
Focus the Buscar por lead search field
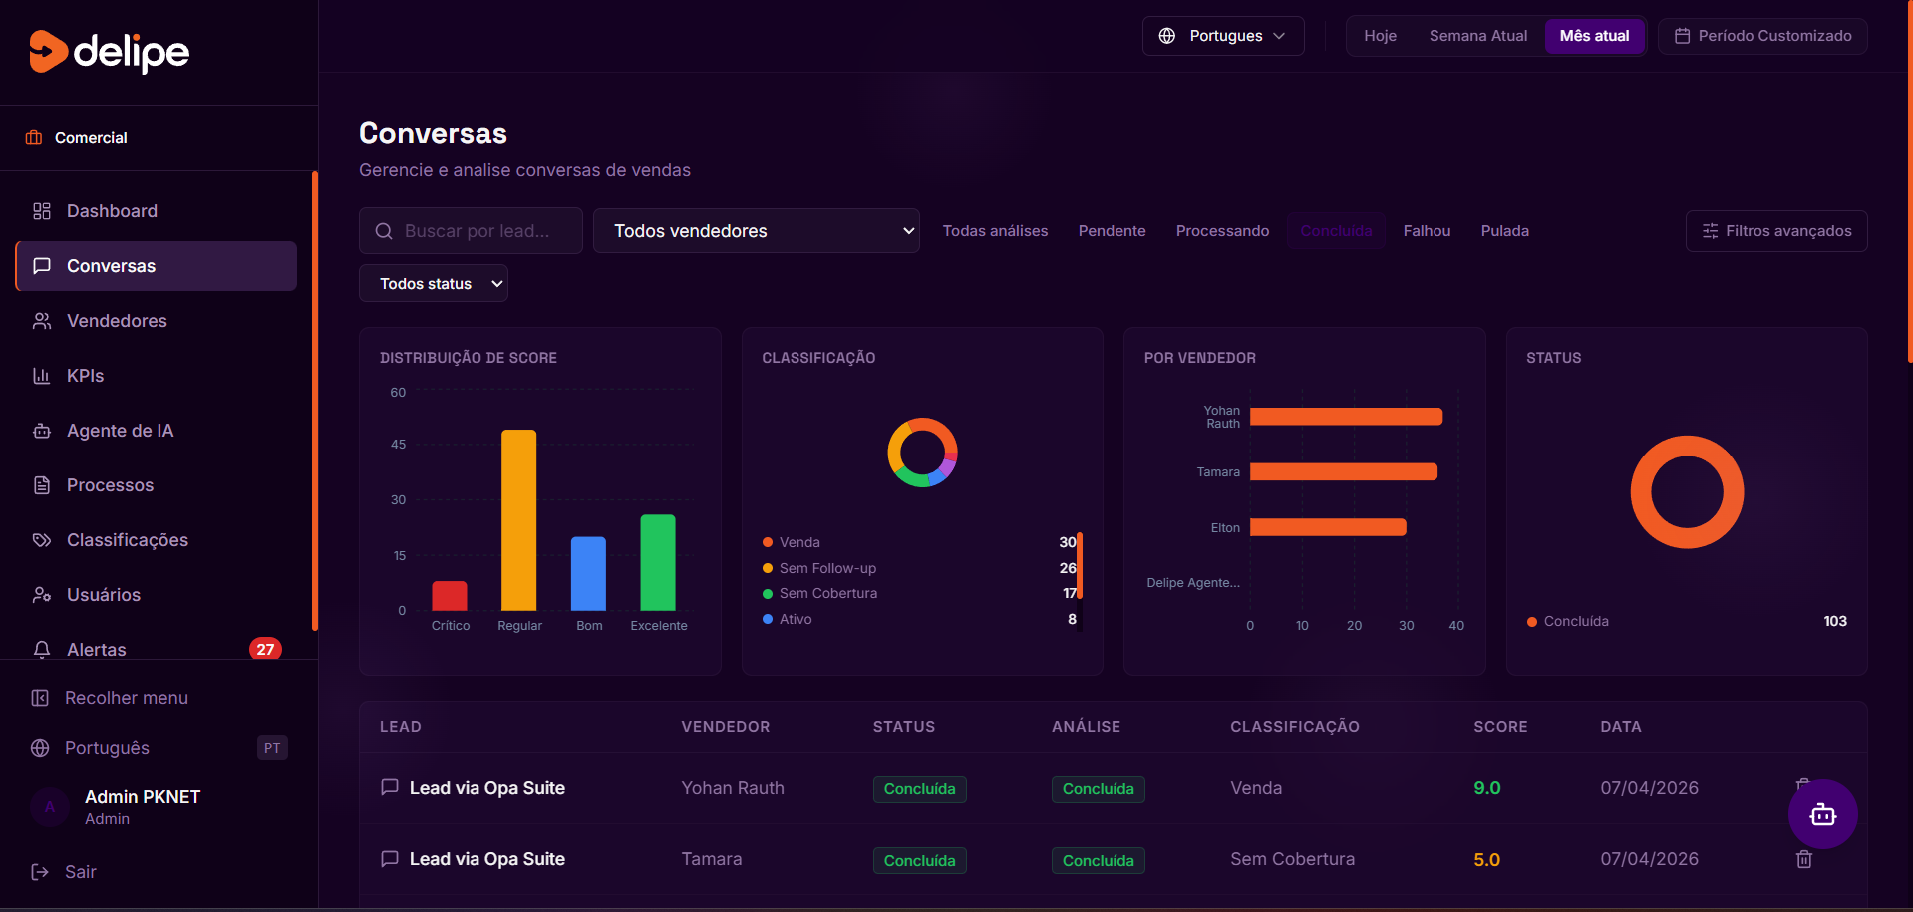471,231
